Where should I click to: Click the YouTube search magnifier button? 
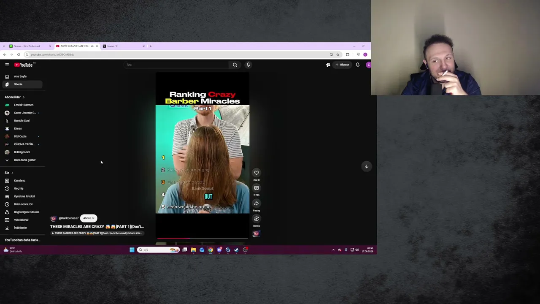click(235, 65)
